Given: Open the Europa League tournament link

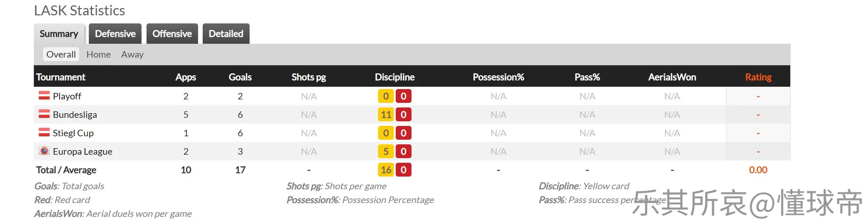Looking at the screenshot, I should tap(83, 151).
